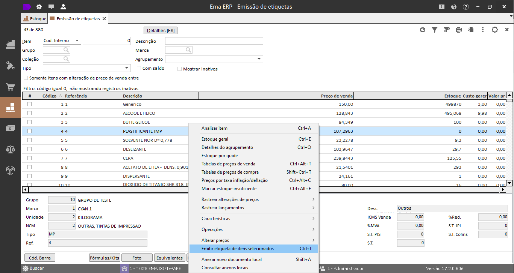Select Analisar item from context menu
The image size is (514, 273).
254,128
